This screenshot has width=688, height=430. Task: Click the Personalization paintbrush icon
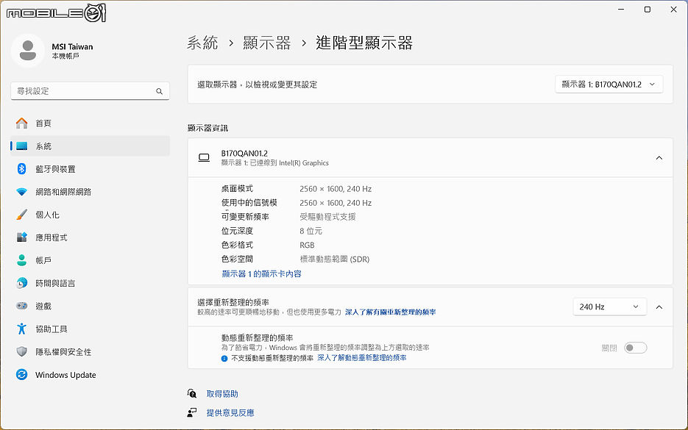tap(21, 215)
